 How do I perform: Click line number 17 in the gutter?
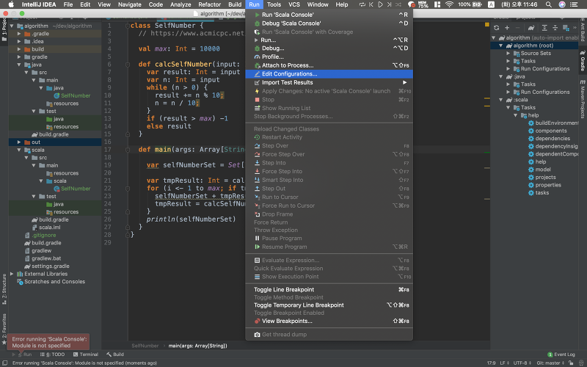(107, 150)
